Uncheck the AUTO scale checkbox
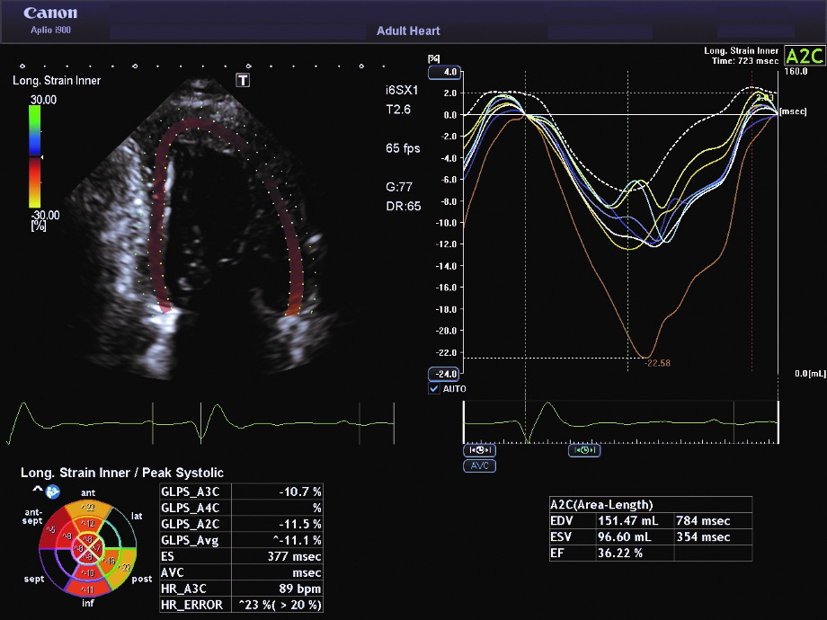The width and height of the screenshot is (827, 620). click(434, 389)
